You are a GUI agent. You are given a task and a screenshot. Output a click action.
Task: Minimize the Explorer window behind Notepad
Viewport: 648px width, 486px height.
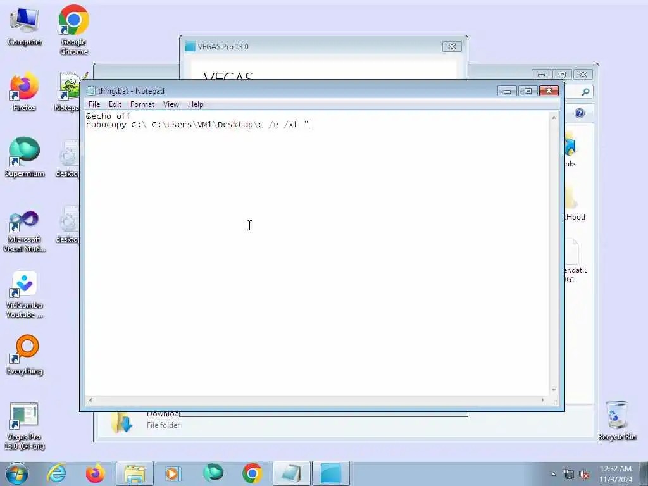click(542, 75)
